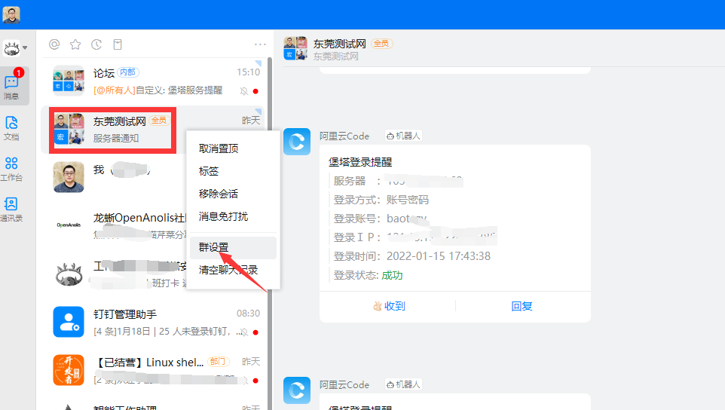Open the 我 personal chat avatar
The image size is (725, 410).
pyautogui.click(x=69, y=177)
